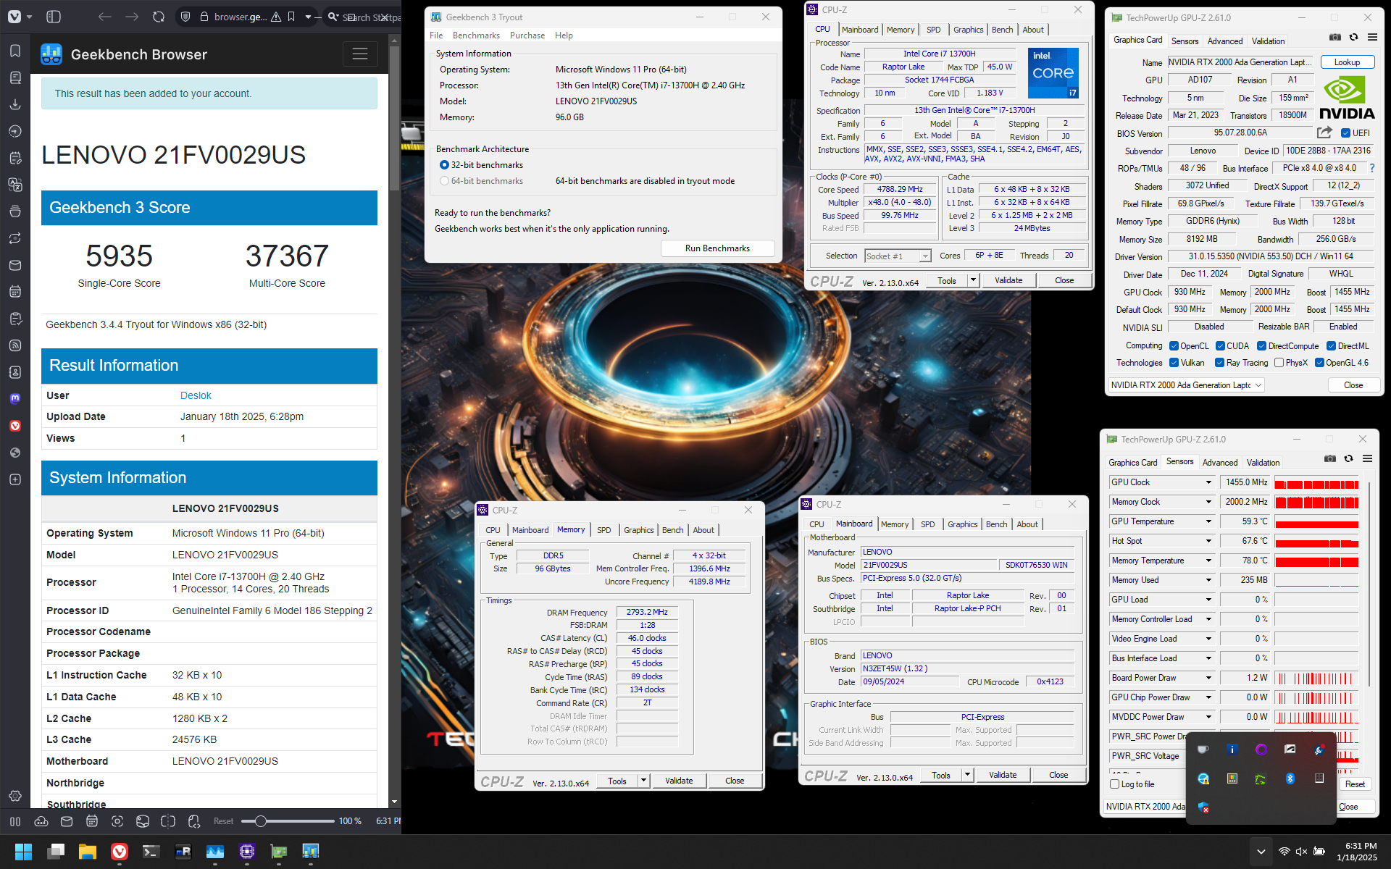
Task: Toggle the UEFI checkbox in GPU-Z
Action: tap(1345, 133)
